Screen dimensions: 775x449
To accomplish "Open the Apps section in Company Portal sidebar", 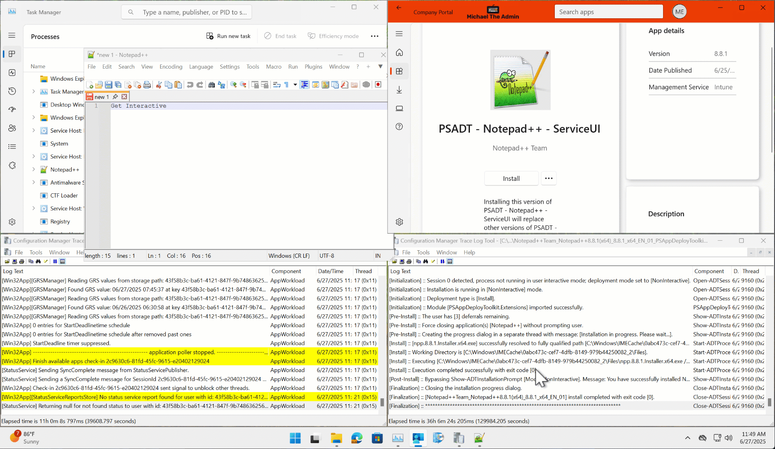I will click(x=399, y=71).
